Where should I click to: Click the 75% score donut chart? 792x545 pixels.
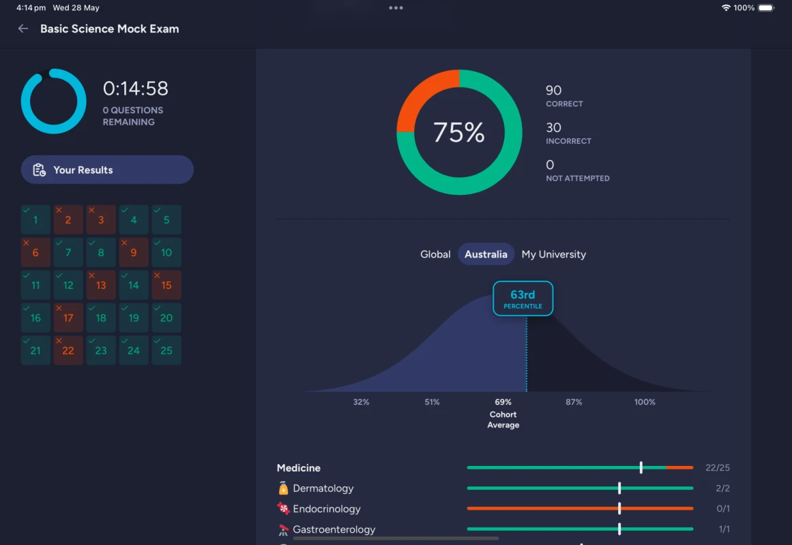(x=459, y=132)
